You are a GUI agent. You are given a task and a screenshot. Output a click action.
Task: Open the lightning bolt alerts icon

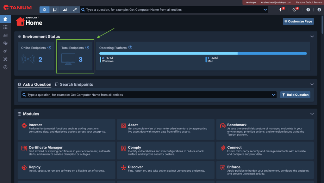[281, 10]
